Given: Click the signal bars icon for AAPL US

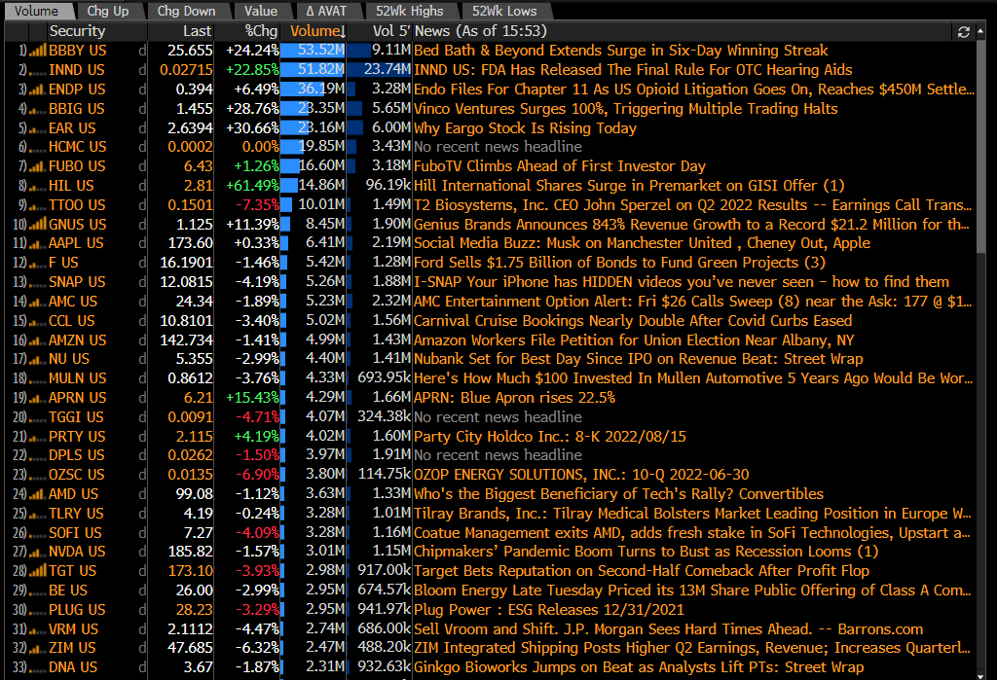Looking at the screenshot, I should 38,244.
